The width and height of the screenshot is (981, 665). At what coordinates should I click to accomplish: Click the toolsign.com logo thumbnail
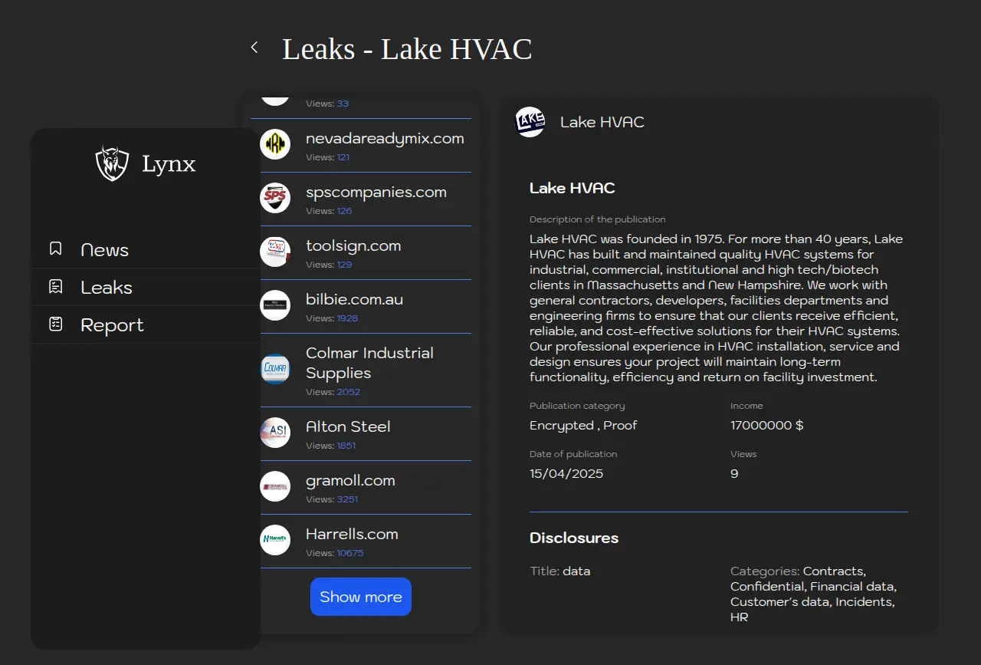(x=275, y=252)
